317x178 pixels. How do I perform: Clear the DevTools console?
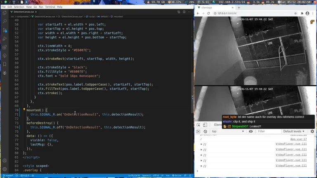[x=205, y=131]
